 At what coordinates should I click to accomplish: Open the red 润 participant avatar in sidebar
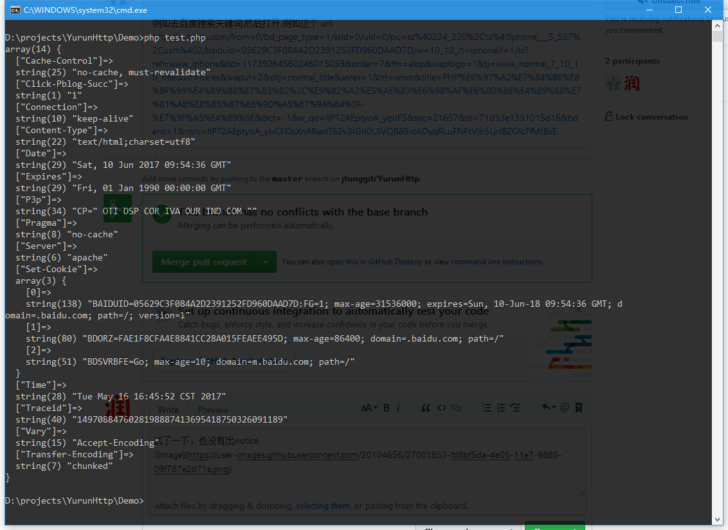632,84
